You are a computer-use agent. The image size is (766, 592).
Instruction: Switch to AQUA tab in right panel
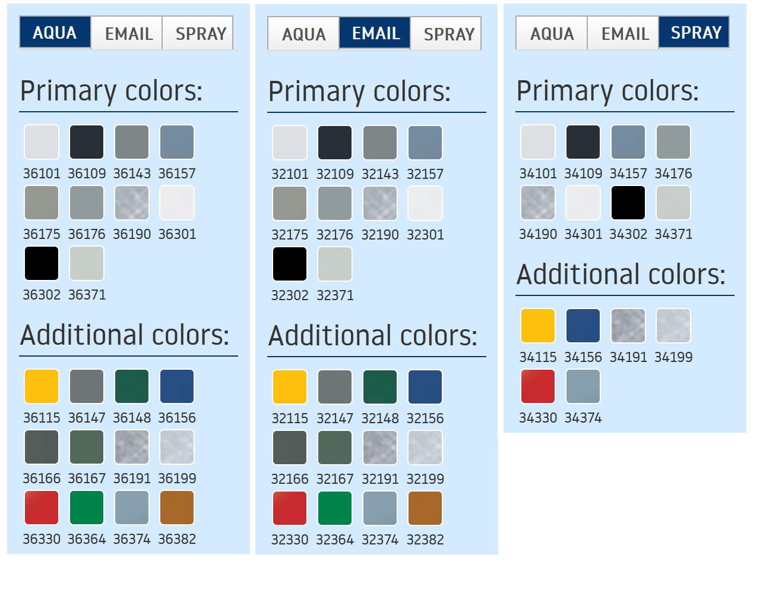click(x=552, y=33)
